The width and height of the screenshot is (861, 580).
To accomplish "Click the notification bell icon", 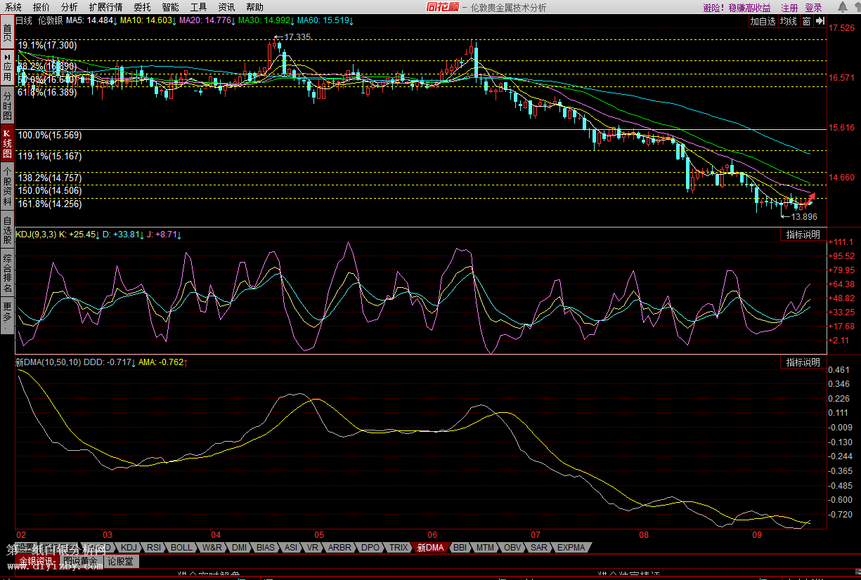I will pos(842,8).
